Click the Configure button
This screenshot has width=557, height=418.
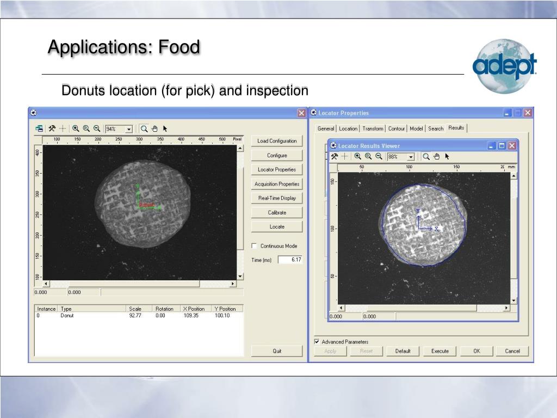tap(277, 155)
